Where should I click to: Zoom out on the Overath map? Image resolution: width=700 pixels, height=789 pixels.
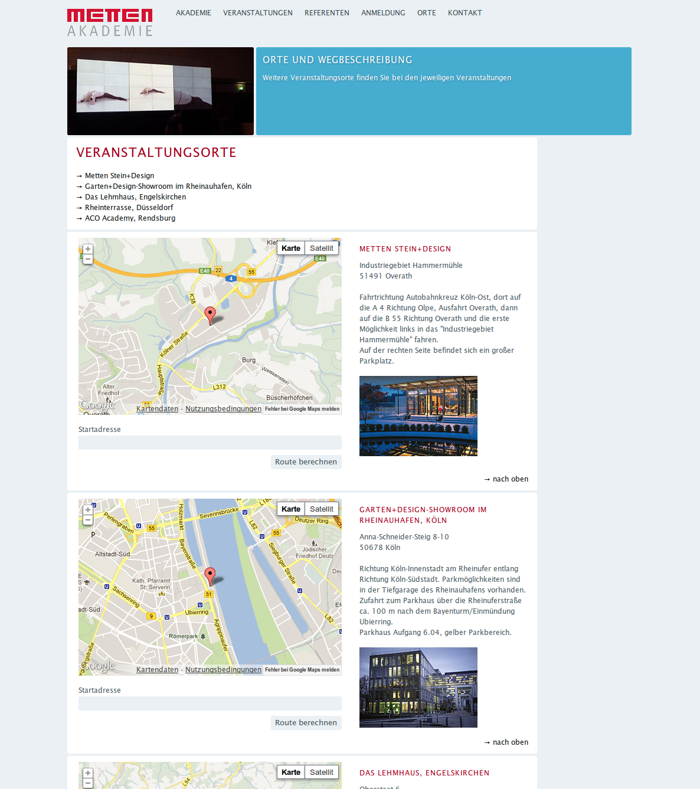[x=88, y=259]
